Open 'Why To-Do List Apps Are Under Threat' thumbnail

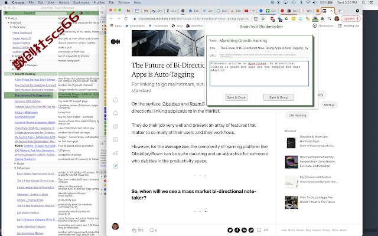291,202
